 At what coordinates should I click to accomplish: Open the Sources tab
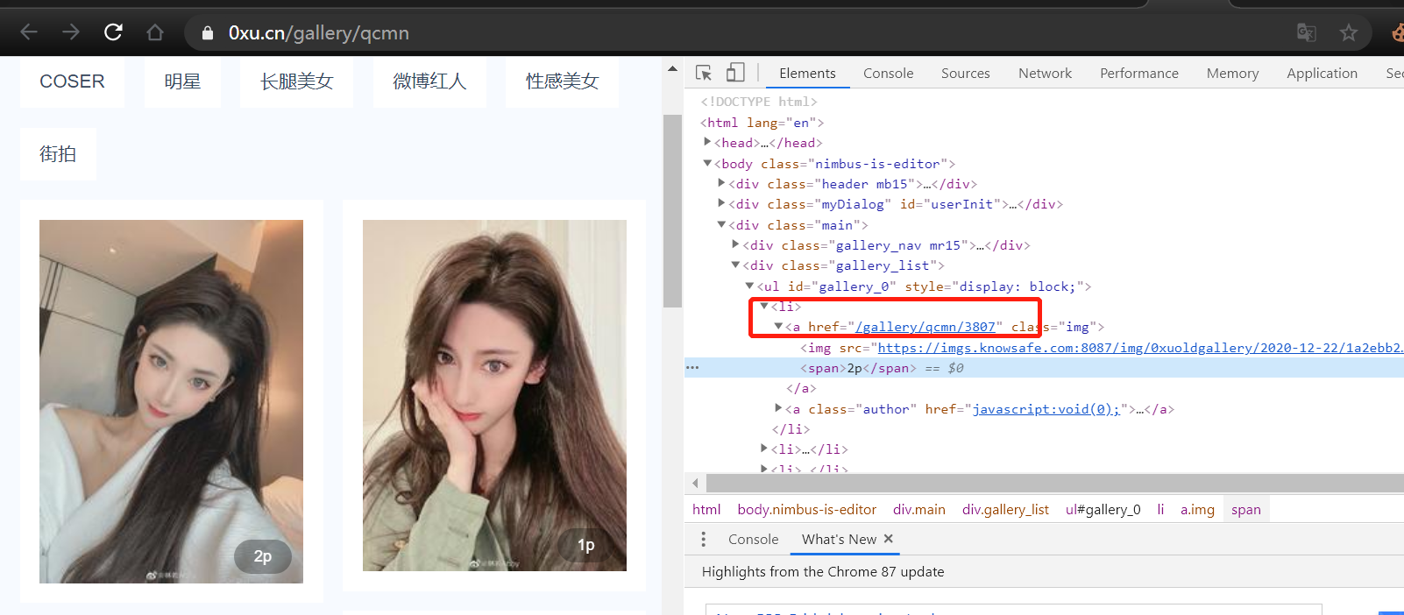click(966, 74)
